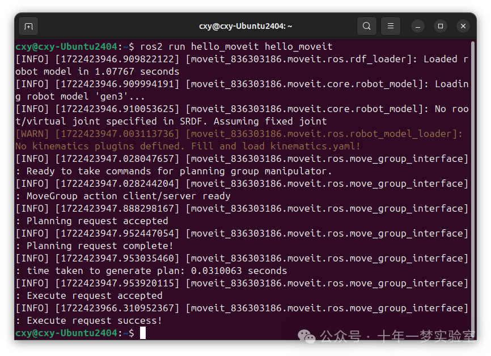Click the last prompt 'cxy@cxy-Ubuntu2404' at bottom
Screen dimensions: 491x356
(x=66, y=333)
